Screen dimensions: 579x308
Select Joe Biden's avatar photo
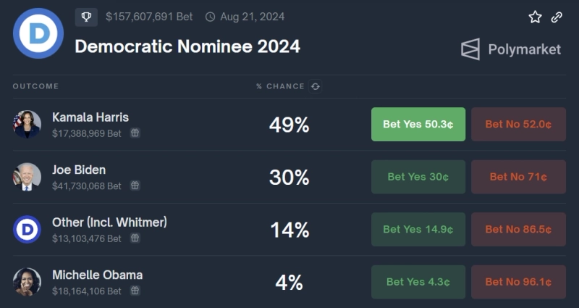[27, 177]
